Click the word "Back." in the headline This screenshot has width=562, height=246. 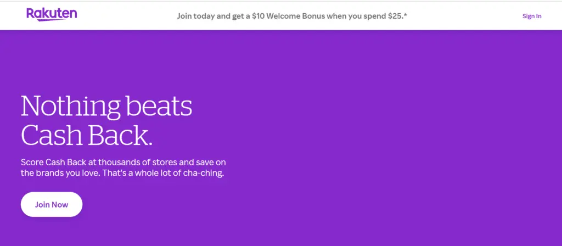coord(124,135)
